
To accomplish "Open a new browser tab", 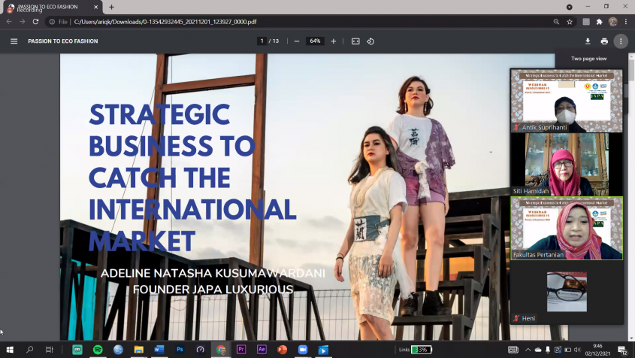I will [111, 8].
